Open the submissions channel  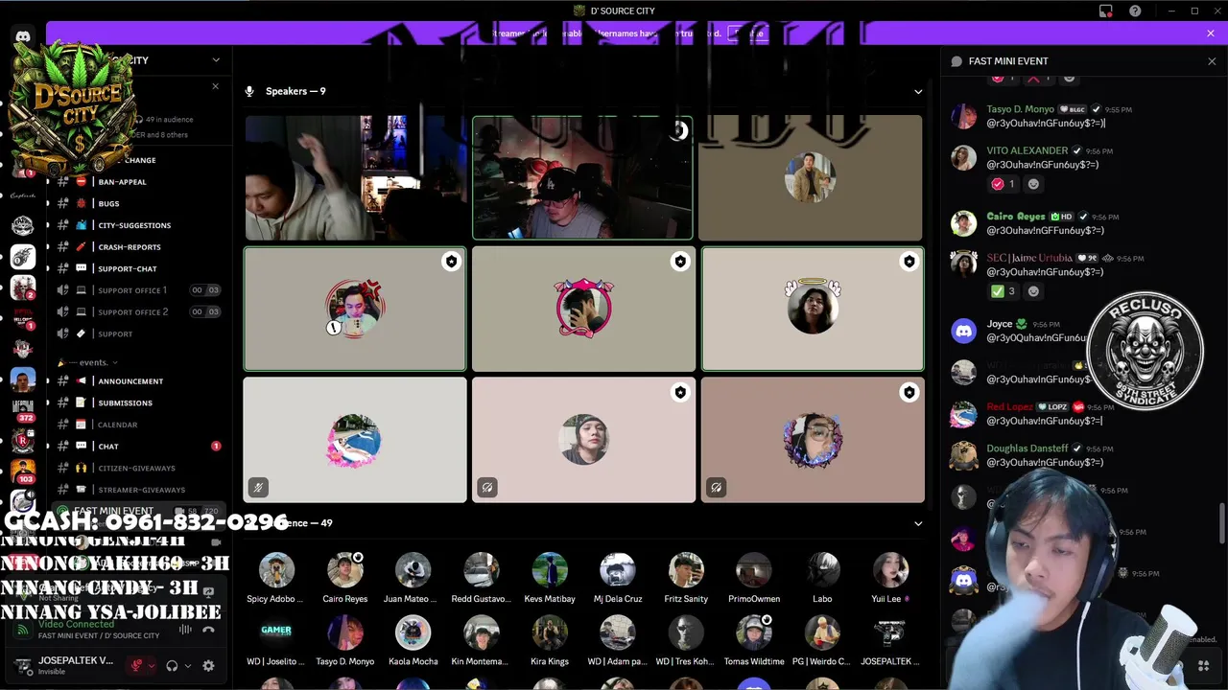click(138, 402)
